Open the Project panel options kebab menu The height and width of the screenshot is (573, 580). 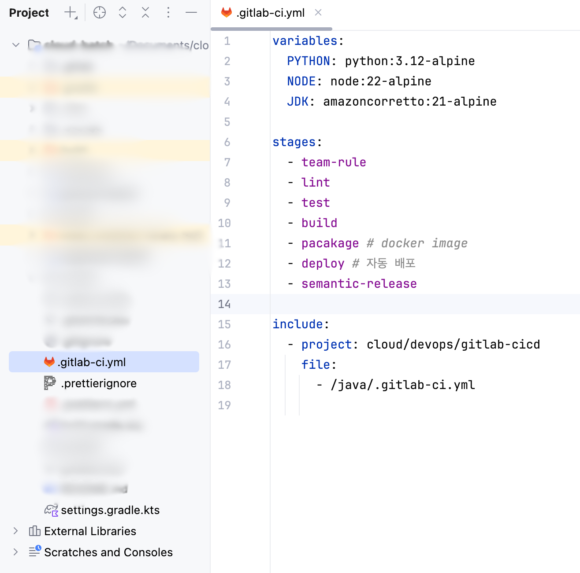[168, 13]
